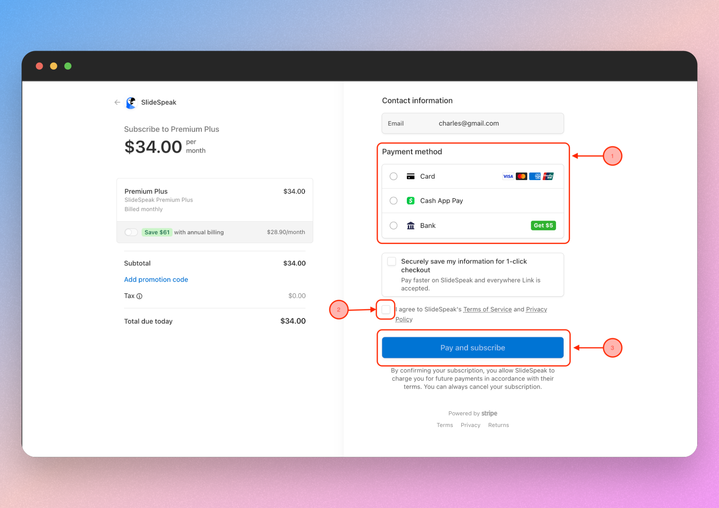
Task: Select the Bank radio button
Action: pos(394,226)
